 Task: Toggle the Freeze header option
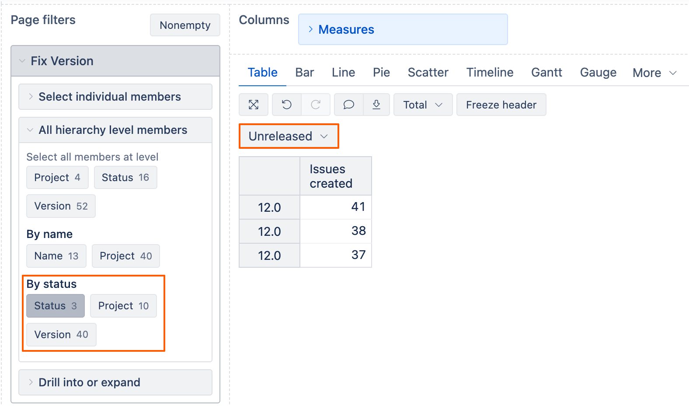tap(501, 105)
